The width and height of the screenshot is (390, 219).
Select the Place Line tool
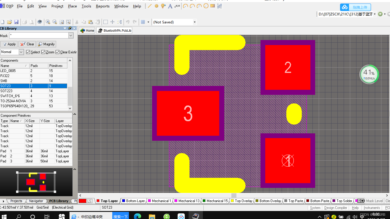150,6
